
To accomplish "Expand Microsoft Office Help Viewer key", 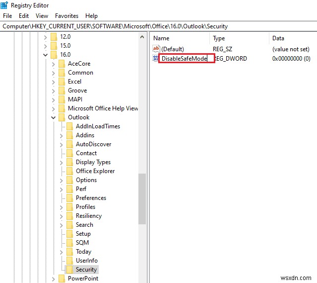I will point(54,109).
